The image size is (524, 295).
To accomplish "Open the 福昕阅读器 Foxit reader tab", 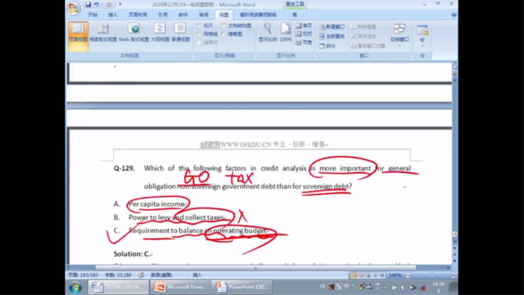I will (258, 15).
